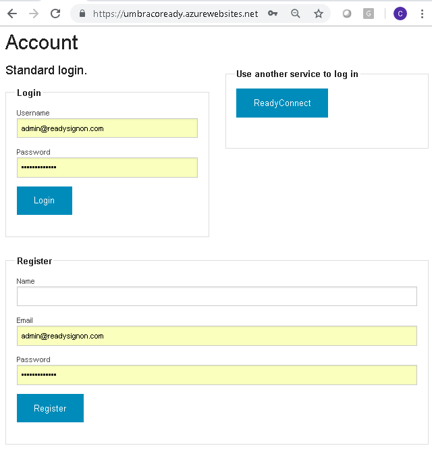The width and height of the screenshot is (432, 450).
Task: Click the Account page heading
Action: point(42,42)
